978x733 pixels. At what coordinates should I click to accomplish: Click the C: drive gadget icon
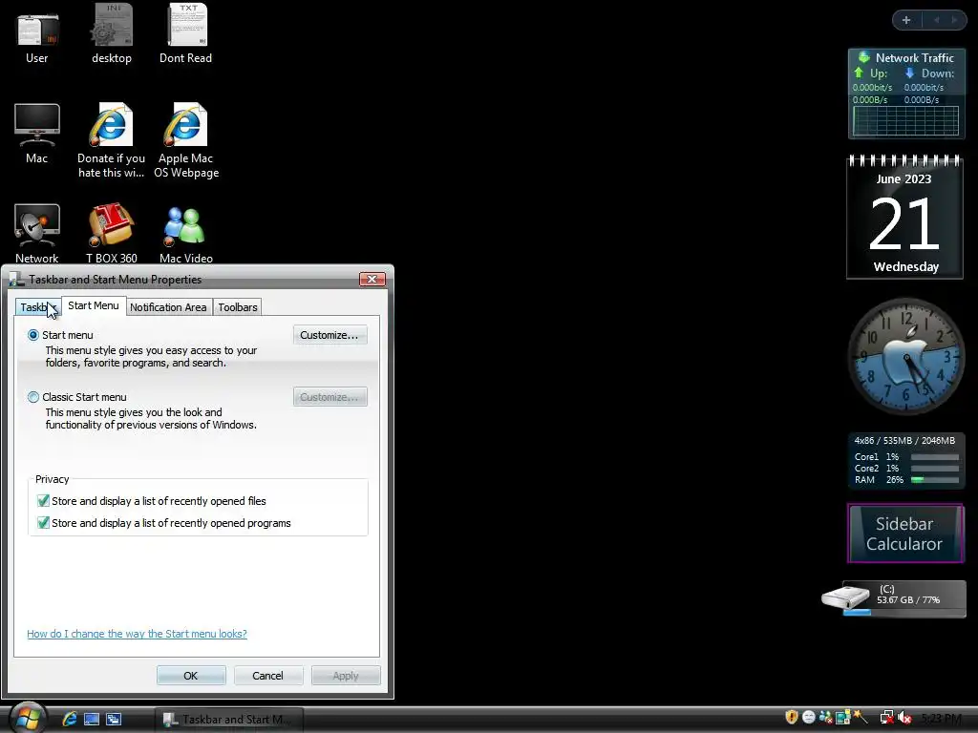(845, 597)
